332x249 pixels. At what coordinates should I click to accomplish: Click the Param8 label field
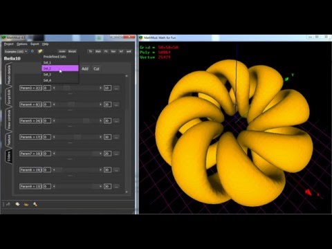pyautogui.click(x=30, y=169)
